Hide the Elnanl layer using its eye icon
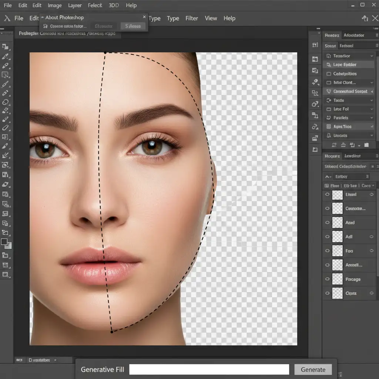The height and width of the screenshot is (379, 379). [x=327, y=194]
